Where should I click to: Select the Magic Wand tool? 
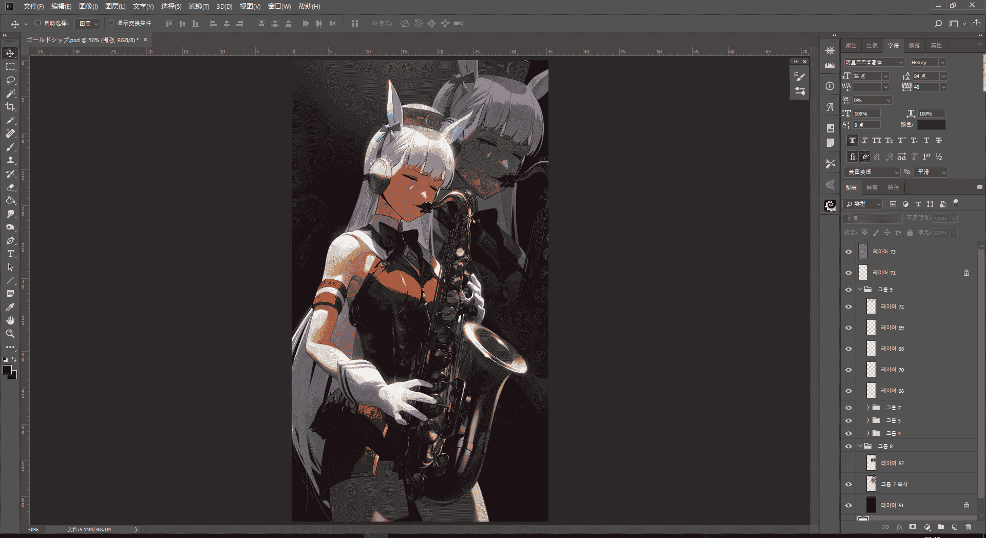[x=10, y=93]
